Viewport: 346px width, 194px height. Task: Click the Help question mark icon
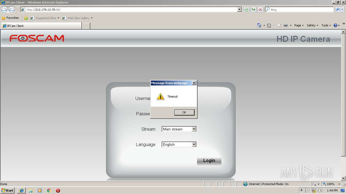335,25
